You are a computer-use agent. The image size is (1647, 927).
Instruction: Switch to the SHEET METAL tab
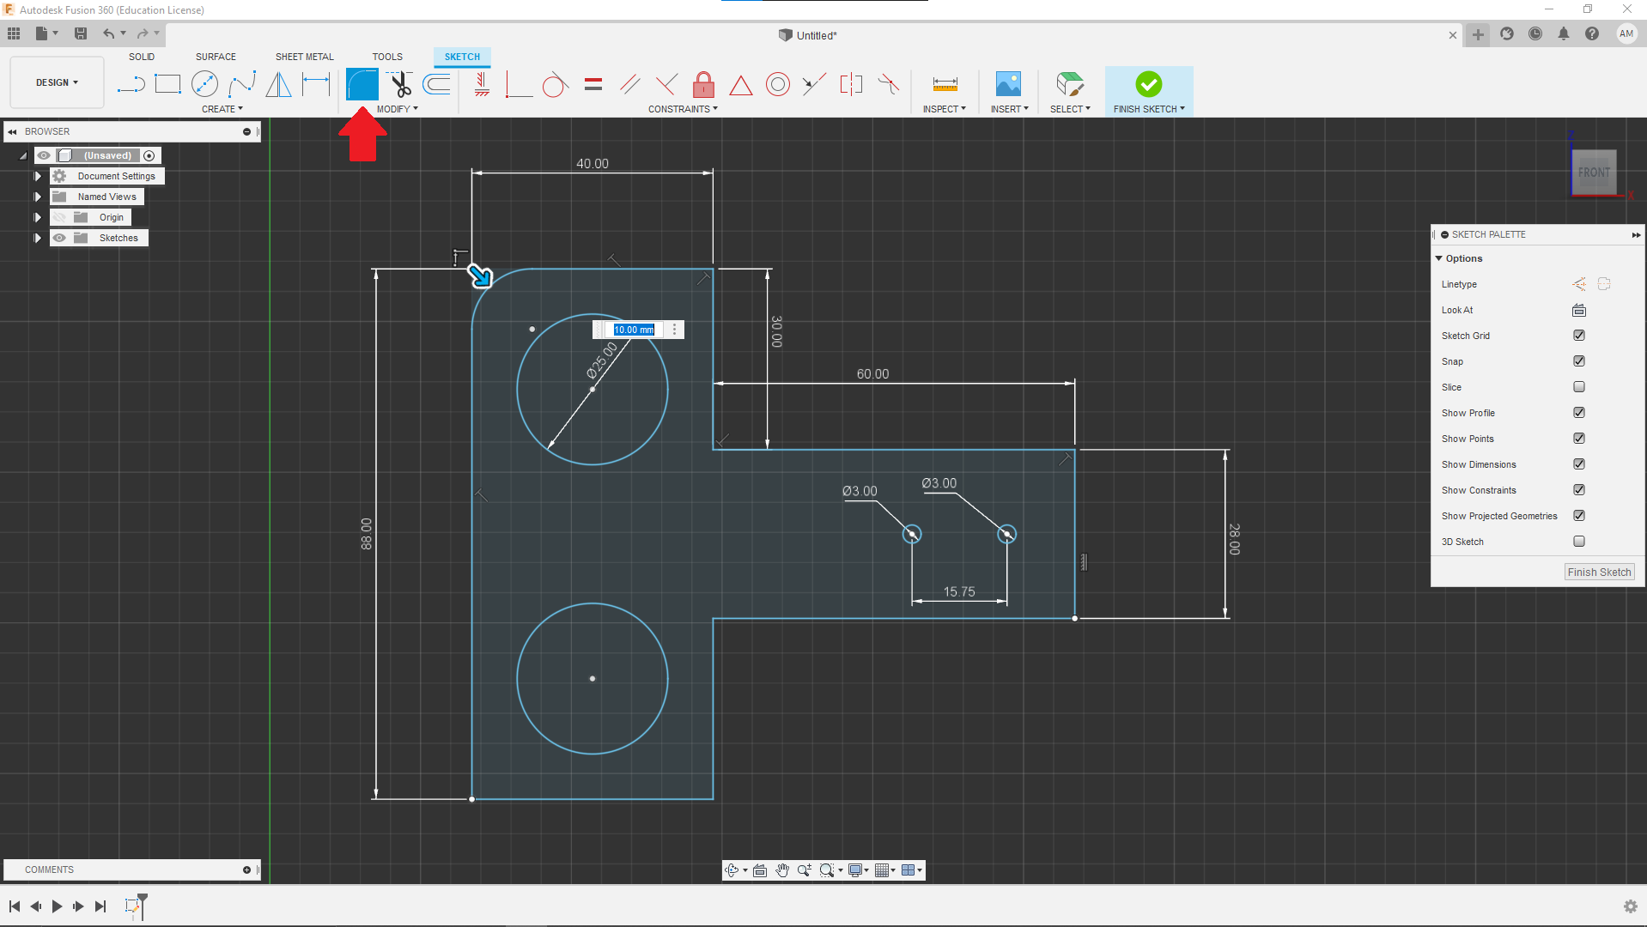(x=304, y=57)
